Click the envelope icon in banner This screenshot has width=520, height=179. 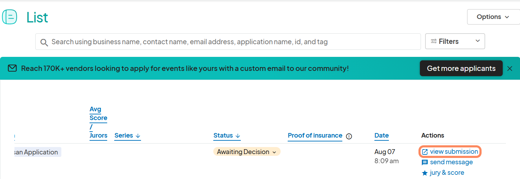12,68
